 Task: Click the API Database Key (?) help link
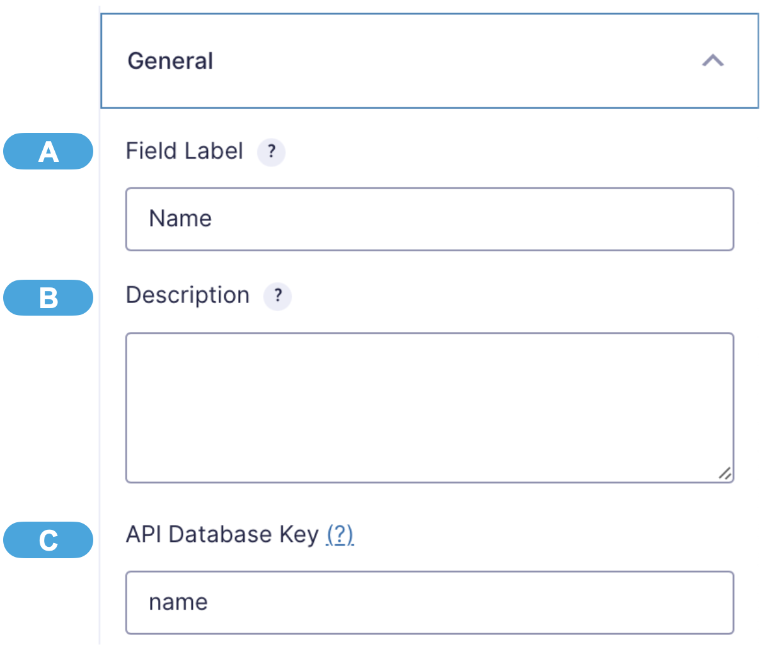pyautogui.click(x=340, y=535)
